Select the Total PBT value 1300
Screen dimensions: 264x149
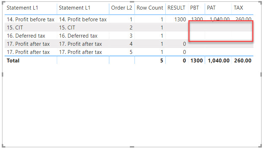point(197,61)
